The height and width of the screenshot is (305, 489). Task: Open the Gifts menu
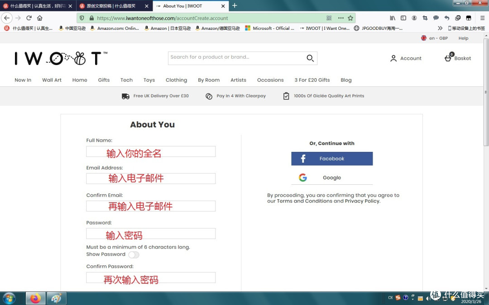(104, 80)
